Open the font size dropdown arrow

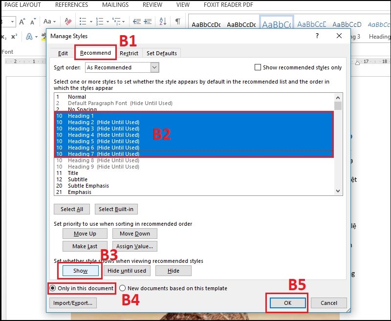12,21
